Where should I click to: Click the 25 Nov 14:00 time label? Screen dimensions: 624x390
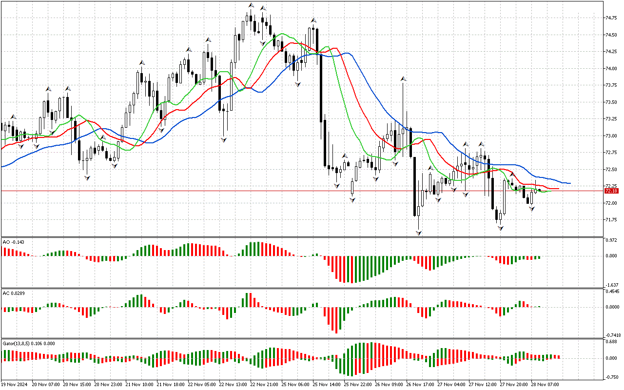327,385
